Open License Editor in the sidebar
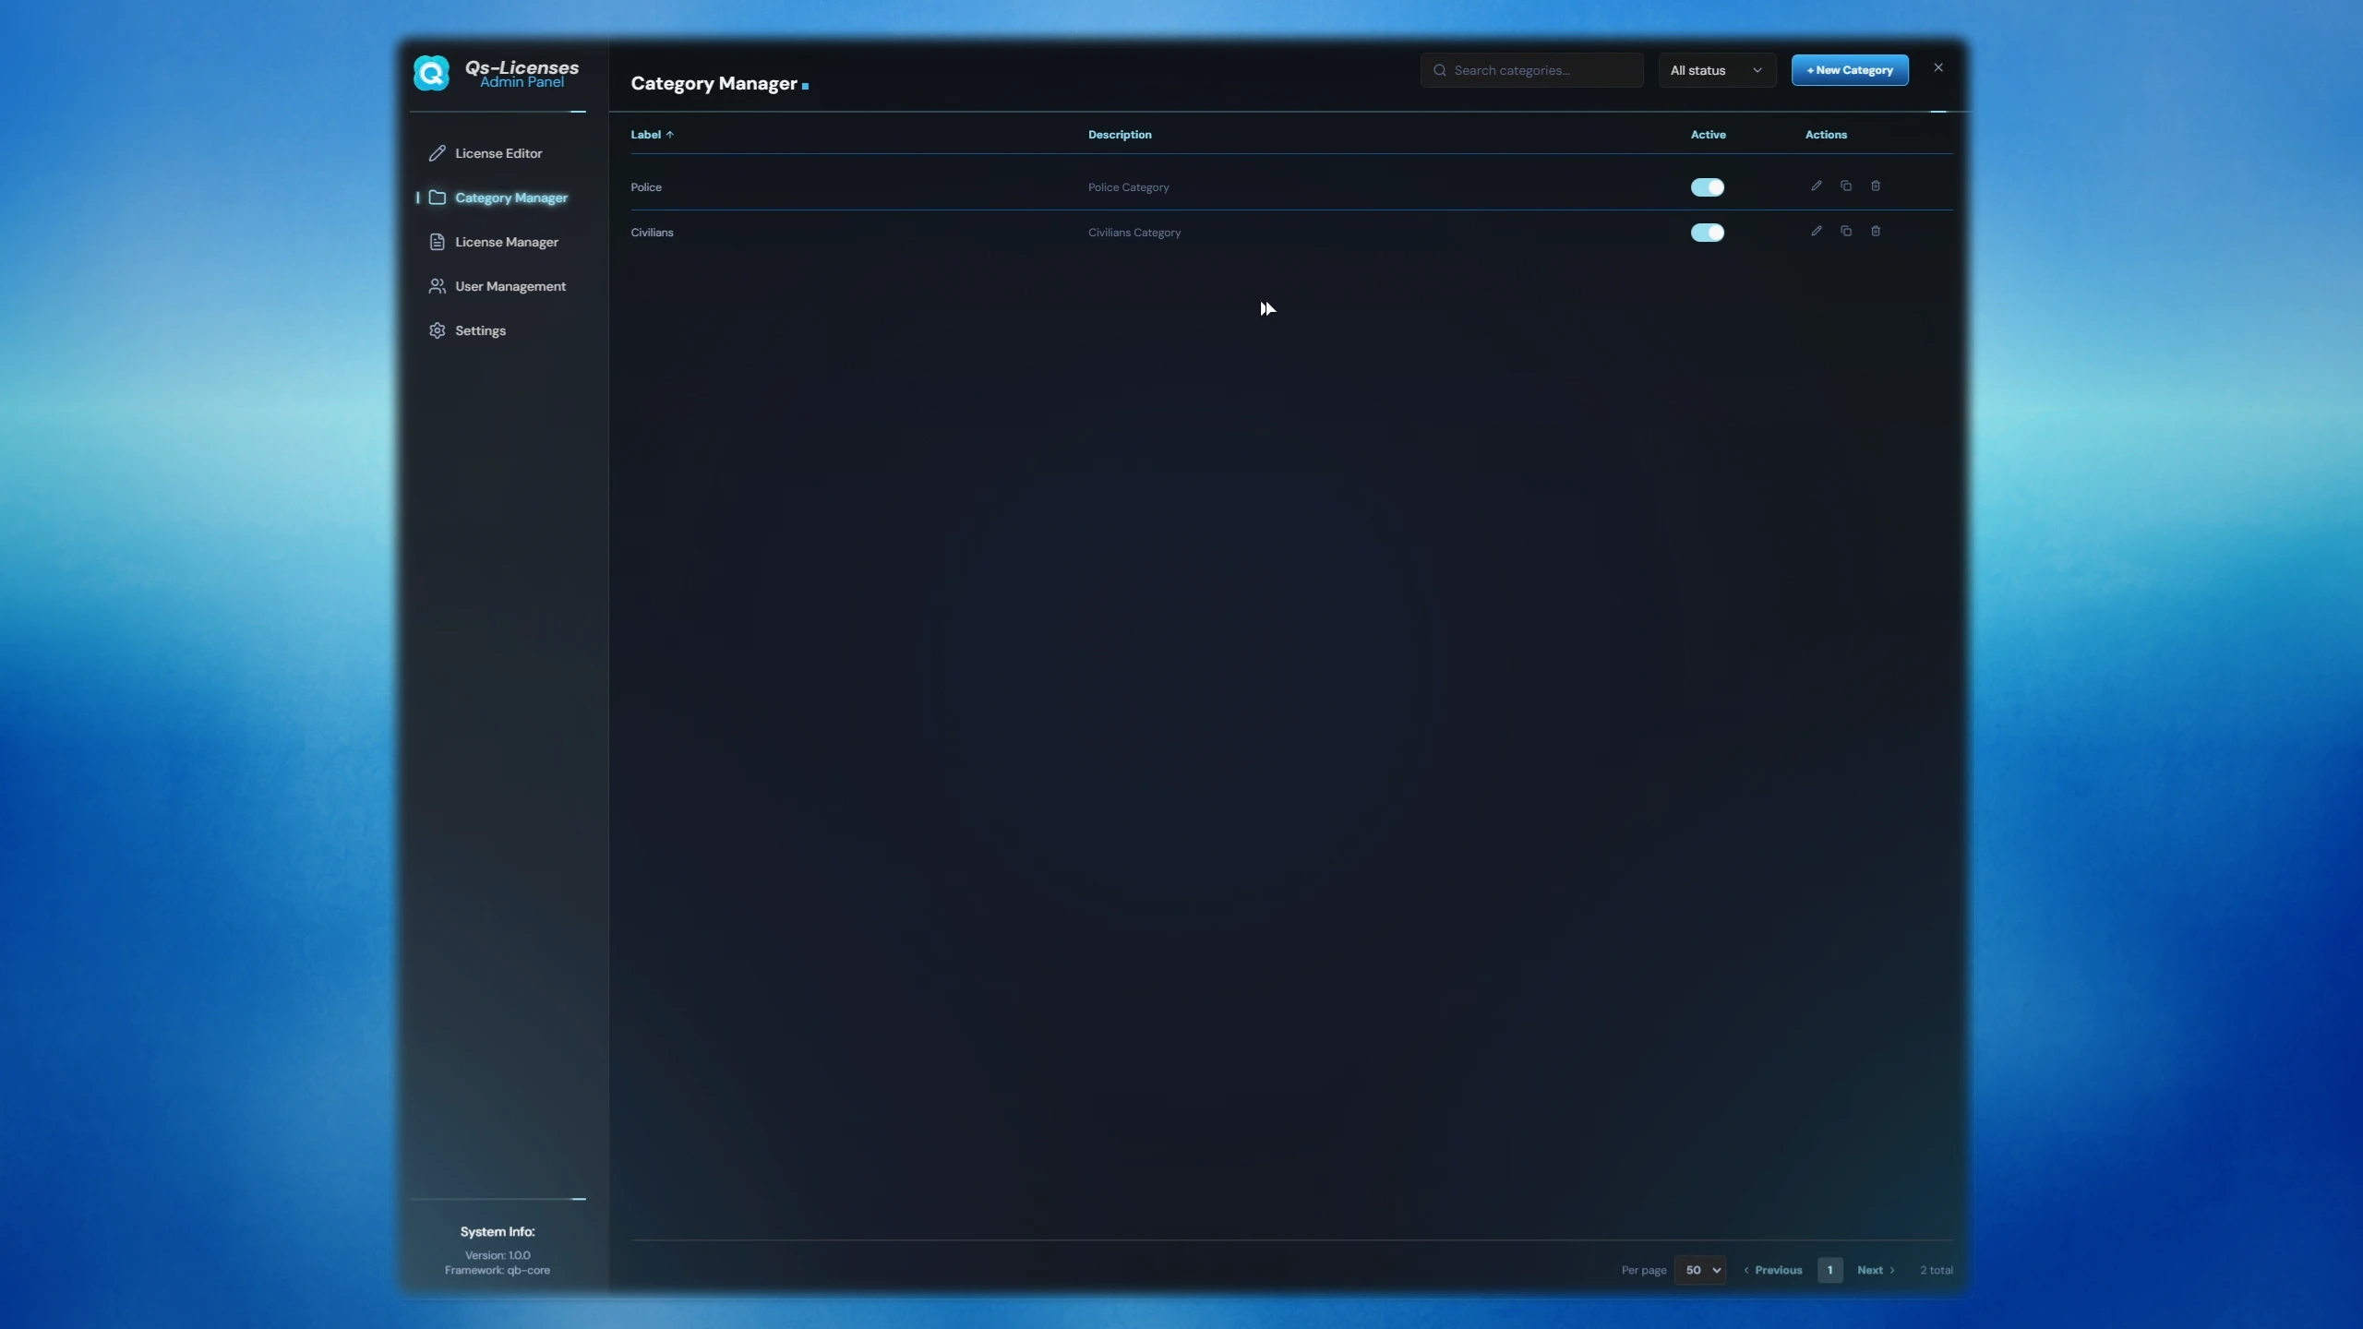Viewport: 2363px width, 1329px height. pyautogui.click(x=498, y=153)
